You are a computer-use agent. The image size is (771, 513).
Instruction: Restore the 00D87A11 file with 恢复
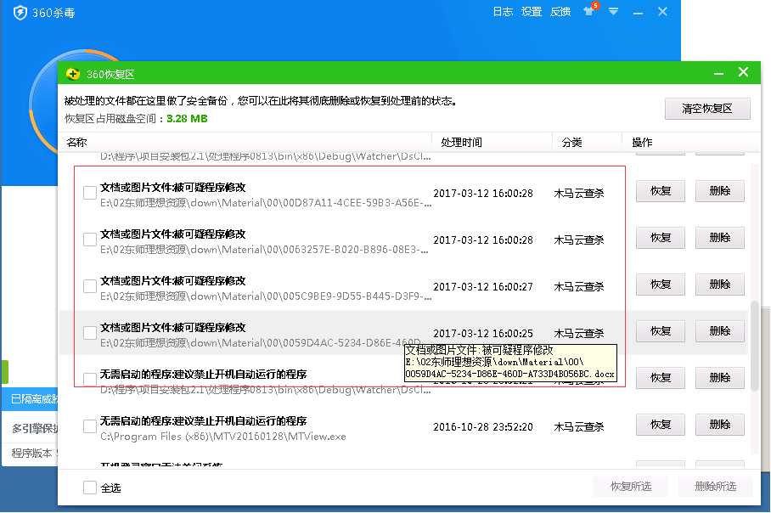tap(661, 191)
